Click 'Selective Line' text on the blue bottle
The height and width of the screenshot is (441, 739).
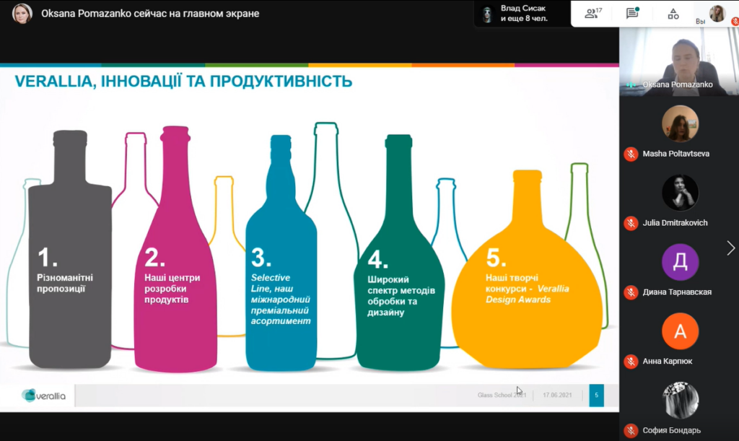271,283
